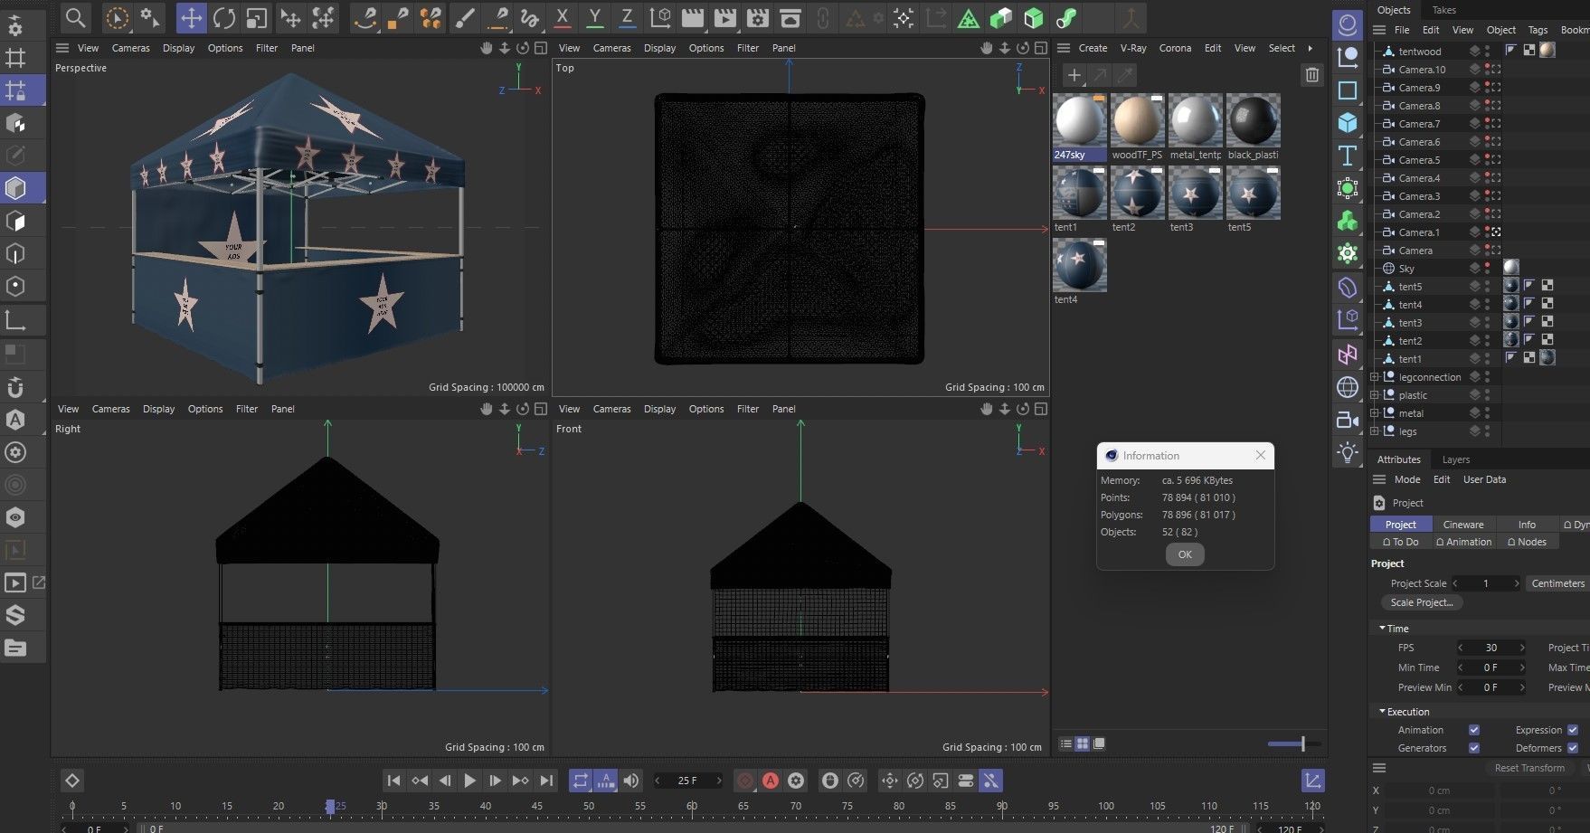Switch to the Takes tab
Screen dimensions: 1590x833
coord(1444,10)
